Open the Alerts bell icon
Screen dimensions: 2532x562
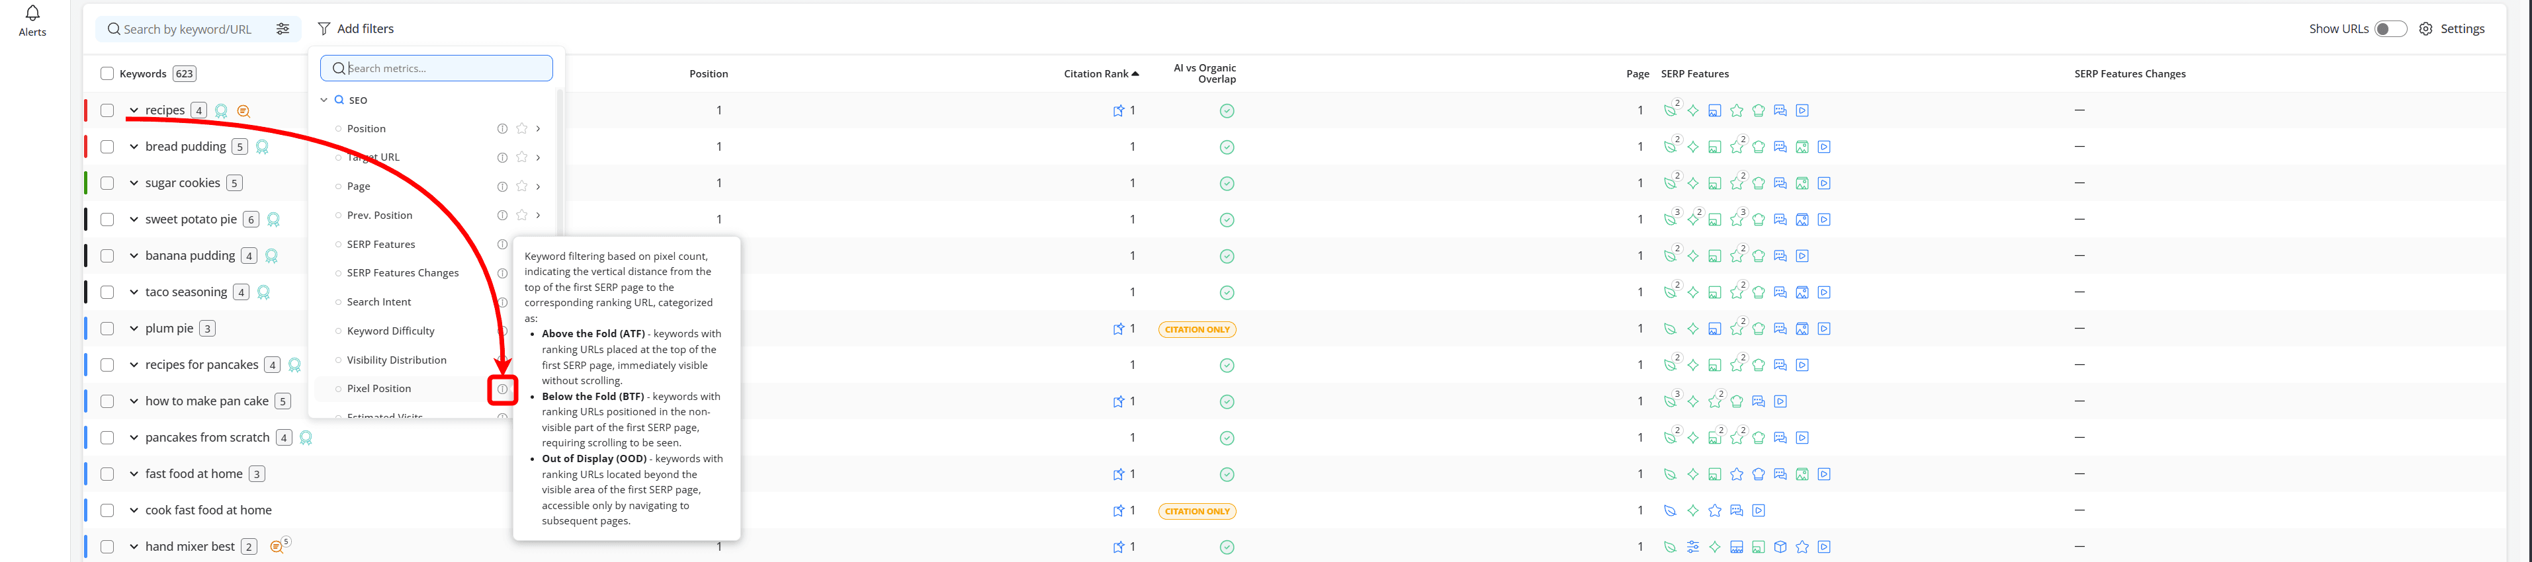pyautogui.click(x=32, y=14)
